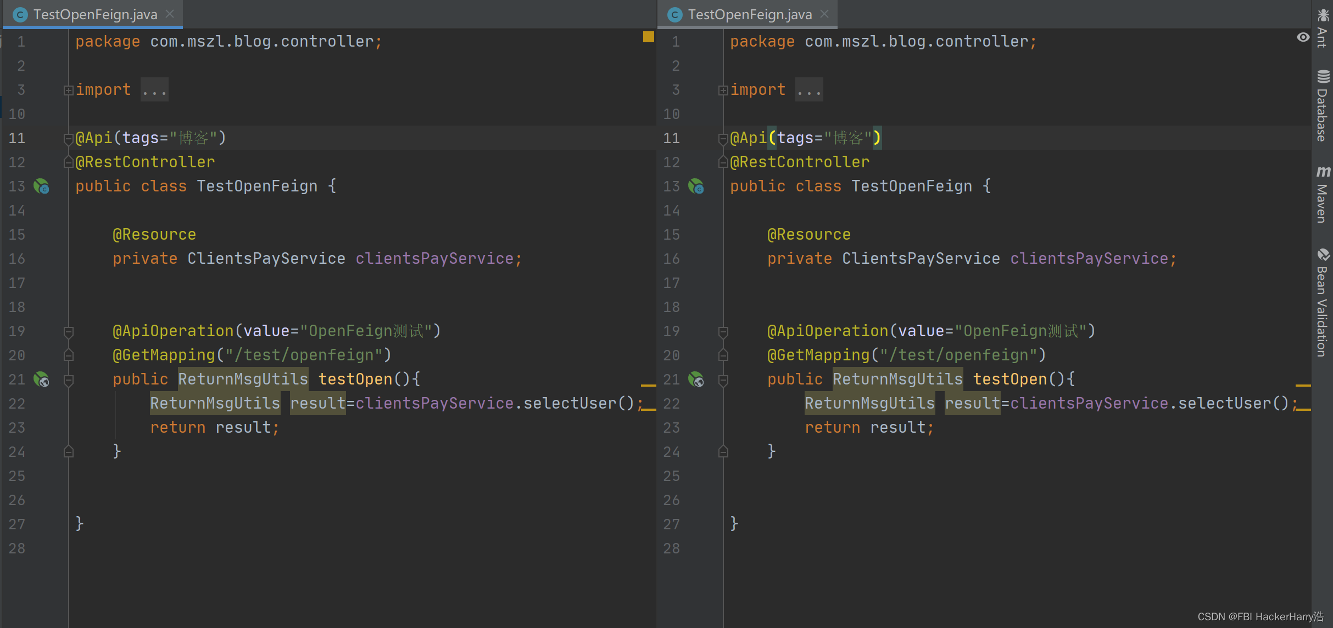Image resolution: width=1333 pixels, height=628 pixels.
Task: Click ClientsPayService type on line 16 left editor
Action: pos(266,259)
